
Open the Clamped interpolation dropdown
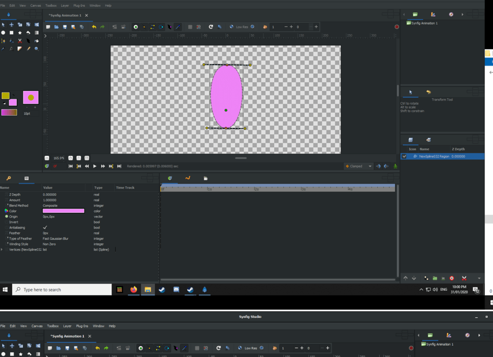pyautogui.click(x=359, y=166)
